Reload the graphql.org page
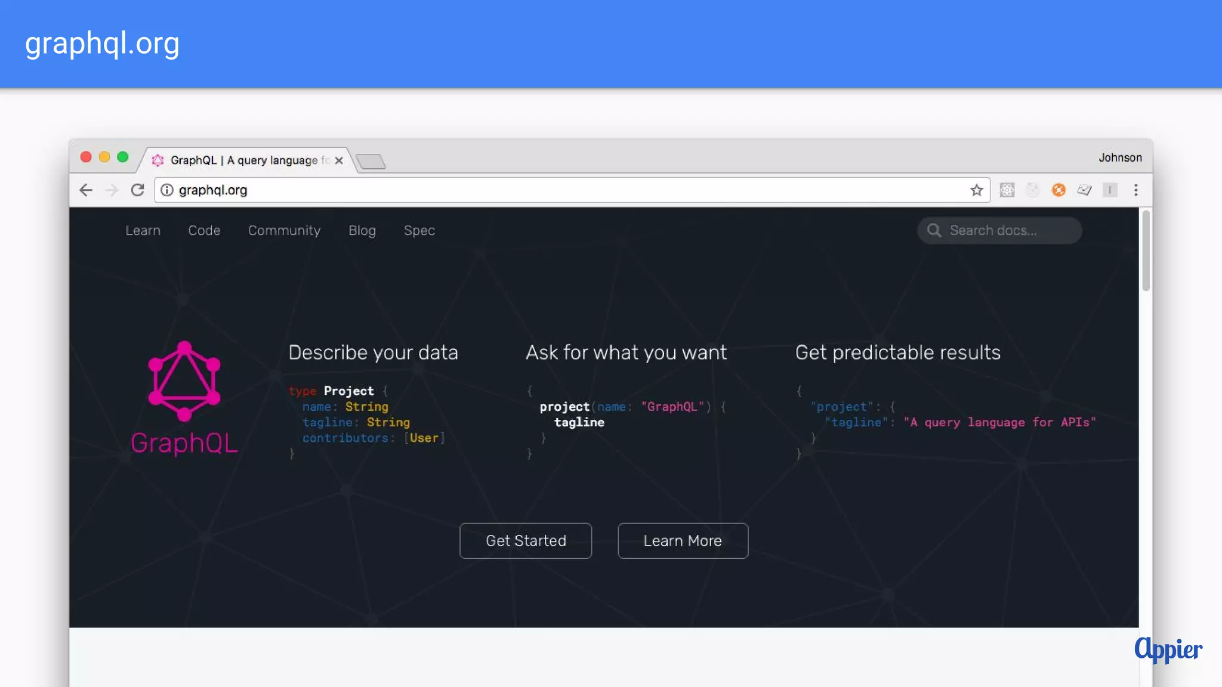The height and width of the screenshot is (687, 1222). tap(138, 190)
